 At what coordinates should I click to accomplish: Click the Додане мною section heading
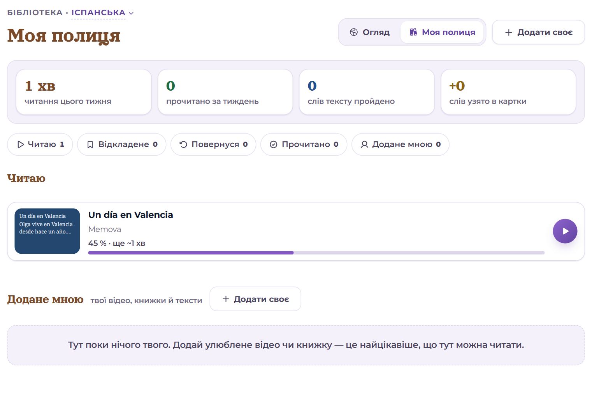tap(46, 299)
